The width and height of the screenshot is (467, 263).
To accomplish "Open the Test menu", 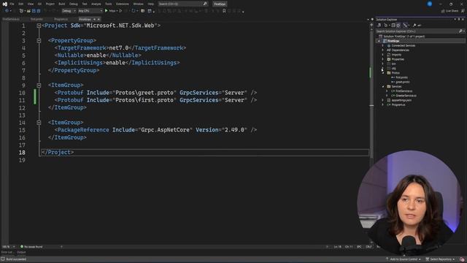I will coord(85,4).
